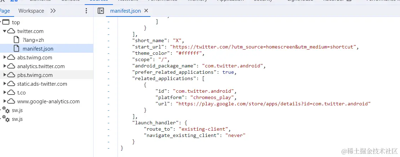Select manifest.json in the file tree
The height and width of the screenshot is (157, 400).
tap(38, 49)
